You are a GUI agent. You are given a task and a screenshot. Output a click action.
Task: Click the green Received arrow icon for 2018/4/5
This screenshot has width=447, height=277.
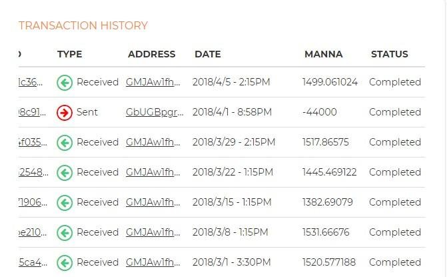coord(65,82)
